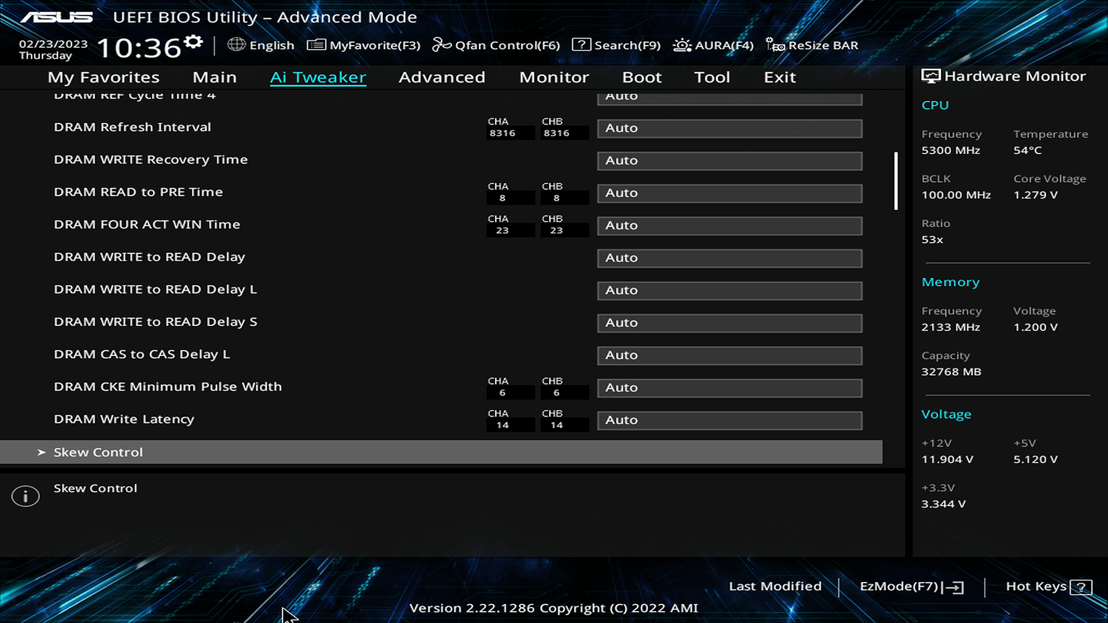Click the Search question mark icon
Image resolution: width=1108 pixels, height=623 pixels.
581,44
